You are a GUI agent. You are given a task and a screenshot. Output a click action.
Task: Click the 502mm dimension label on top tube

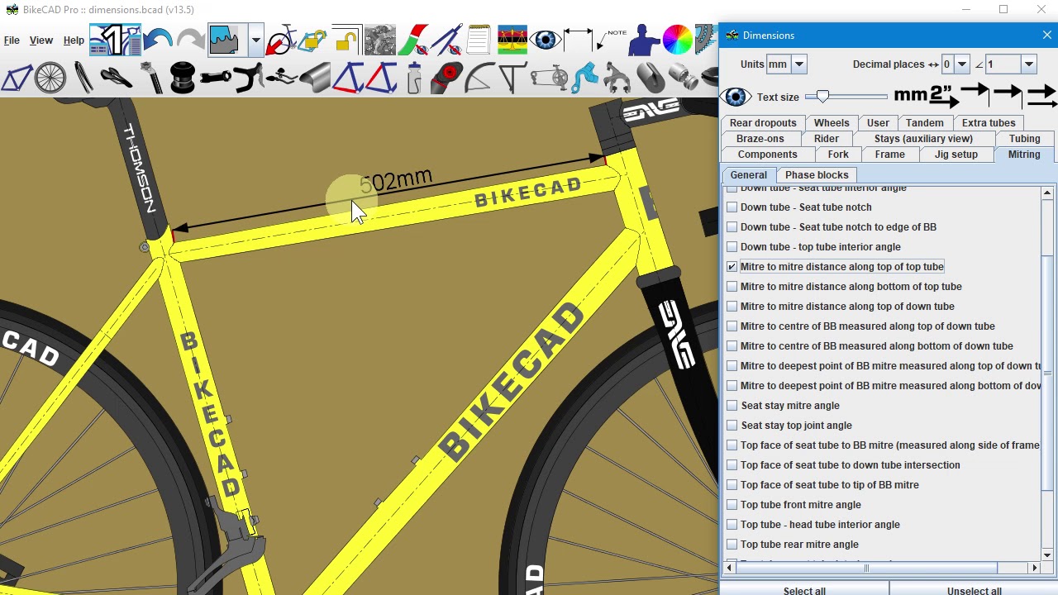click(x=396, y=181)
